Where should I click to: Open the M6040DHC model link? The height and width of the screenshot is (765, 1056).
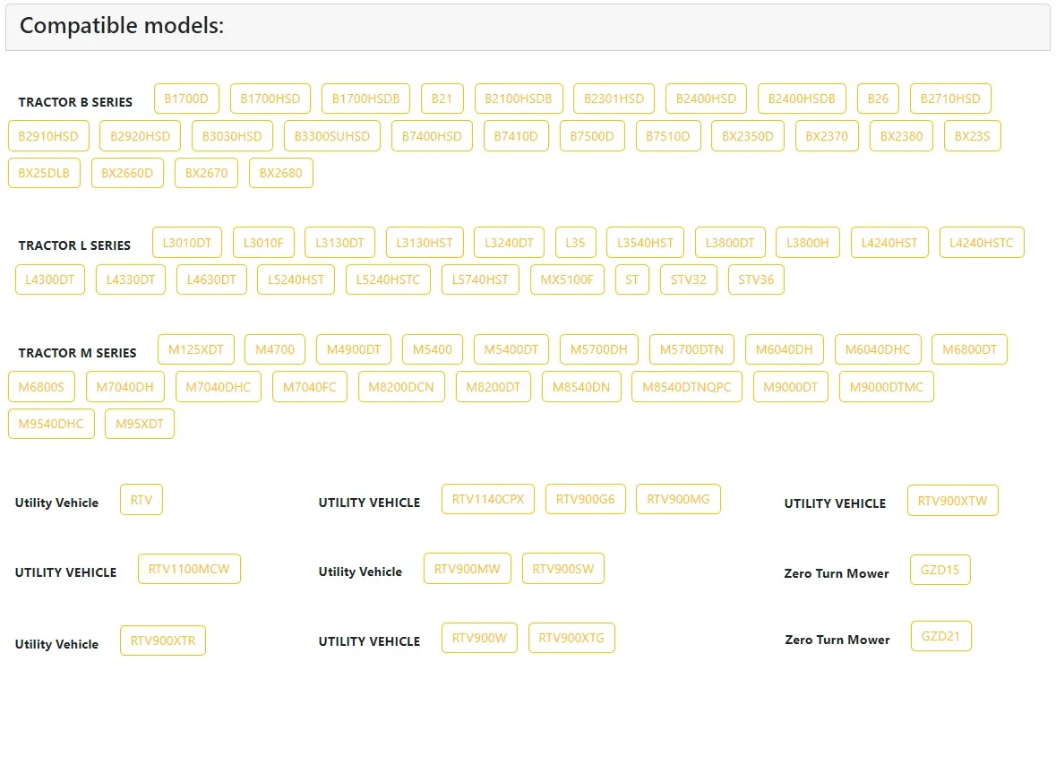(878, 349)
